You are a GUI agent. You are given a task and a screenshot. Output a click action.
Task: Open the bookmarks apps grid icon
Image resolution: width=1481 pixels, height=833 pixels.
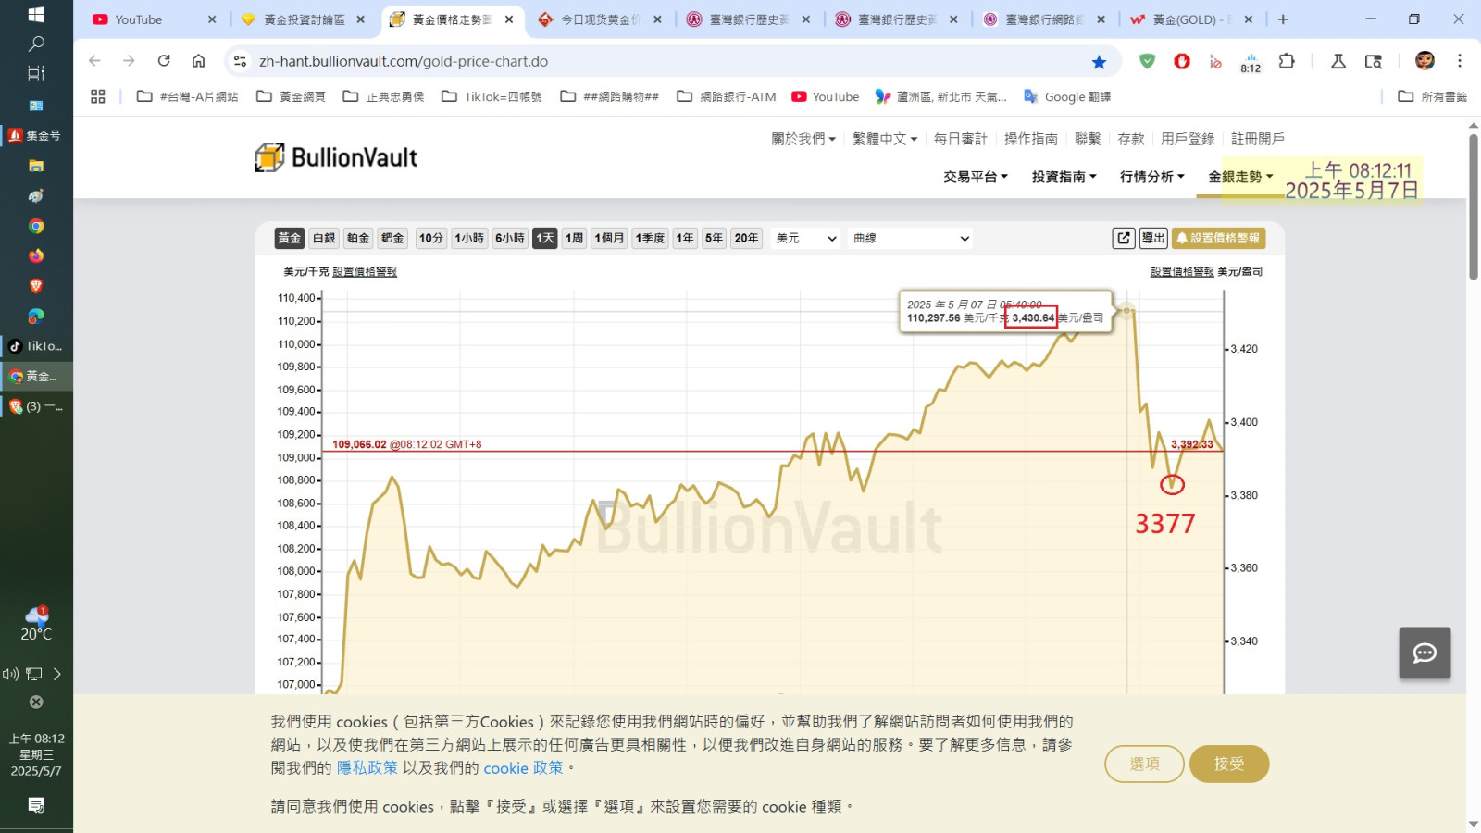(98, 96)
